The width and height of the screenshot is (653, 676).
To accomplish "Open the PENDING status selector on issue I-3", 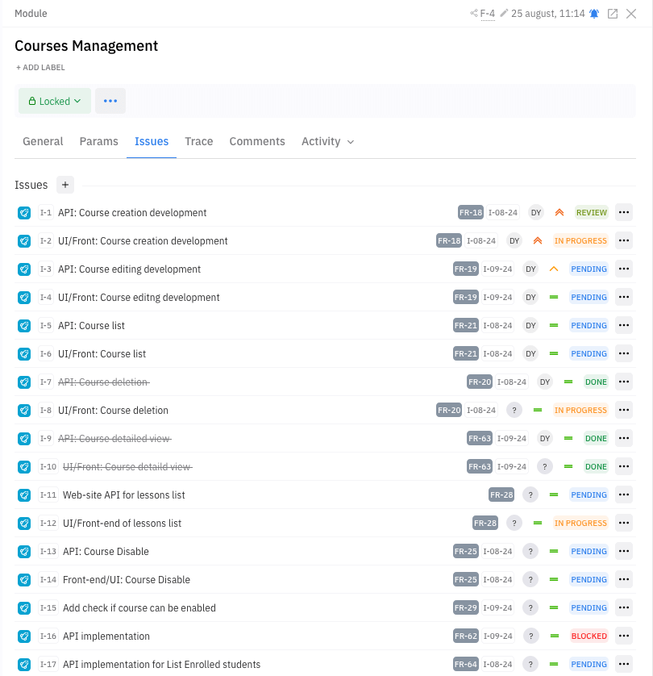I will [589, 269].
